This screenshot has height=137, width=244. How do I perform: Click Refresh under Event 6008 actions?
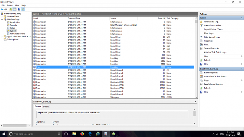pos(207,88)
